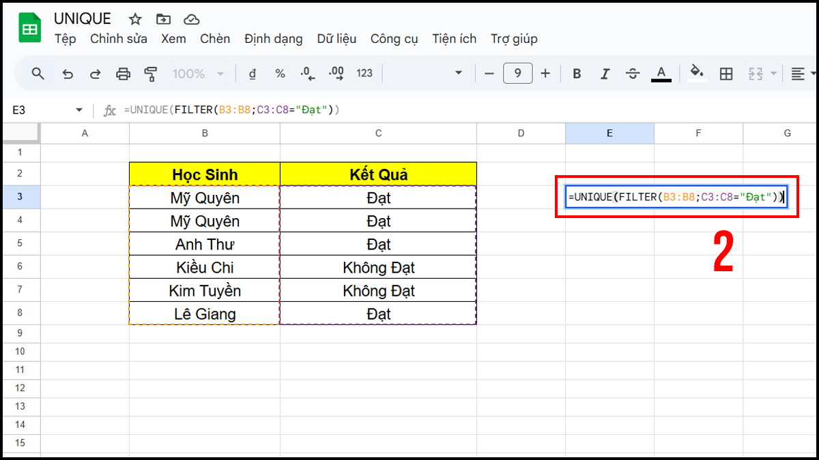
Task: Click the Undo icon
Action: point(68,73)
